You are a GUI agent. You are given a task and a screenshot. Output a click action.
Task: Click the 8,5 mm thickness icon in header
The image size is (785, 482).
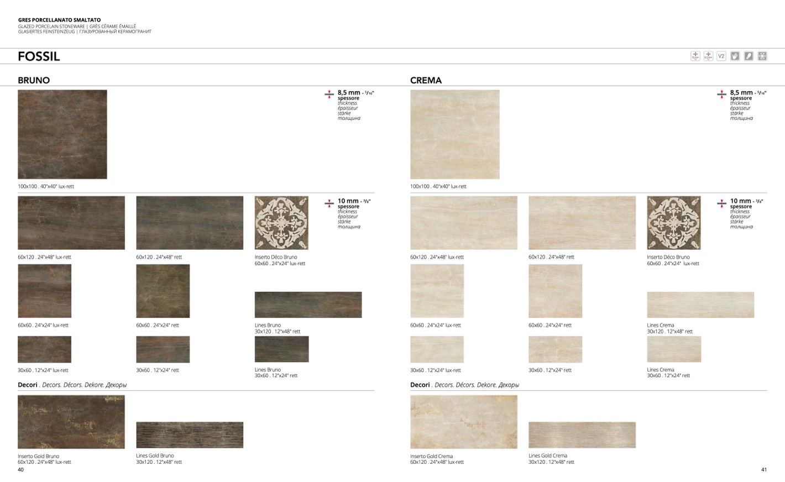pos(708,56)
